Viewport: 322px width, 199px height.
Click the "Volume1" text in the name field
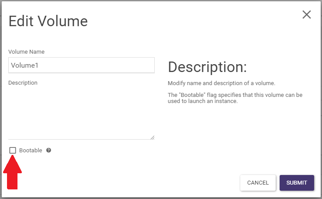(x=24, y=65)
